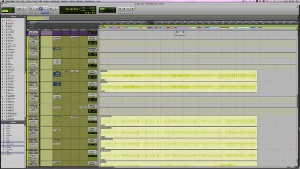This screenshot has height=169, width=300.
Task: Solo the DRUM AUX track
Action: [x=35, y=39]
